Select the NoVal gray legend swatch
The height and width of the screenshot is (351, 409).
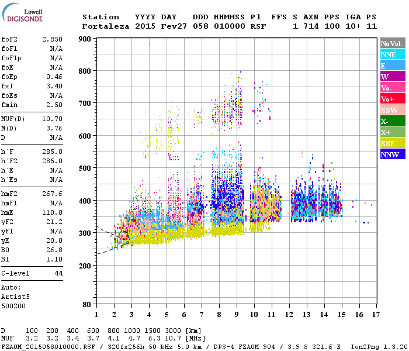coord(390,43)
